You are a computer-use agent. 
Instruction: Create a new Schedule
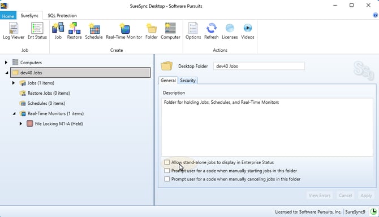[94, 31]
